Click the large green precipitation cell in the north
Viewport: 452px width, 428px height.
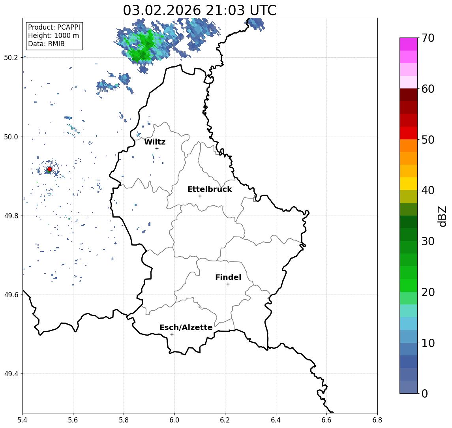(x=143, y=46)
